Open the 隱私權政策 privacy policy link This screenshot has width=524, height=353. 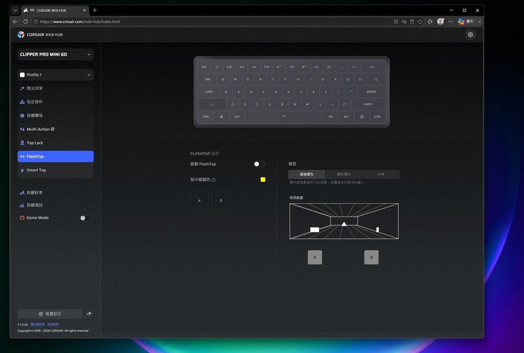[37, 324]
